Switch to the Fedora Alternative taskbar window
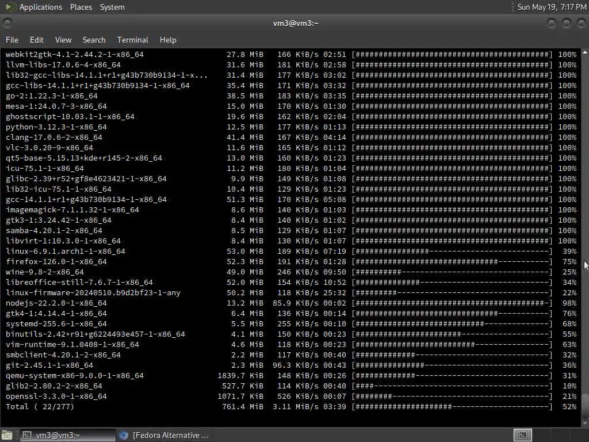Screen dimensions: 589x442 164,435
